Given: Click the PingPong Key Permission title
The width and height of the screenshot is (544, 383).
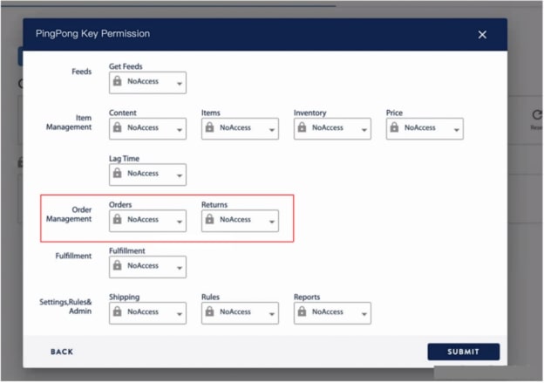Looking at the screenshot, I should pos(92,34).
